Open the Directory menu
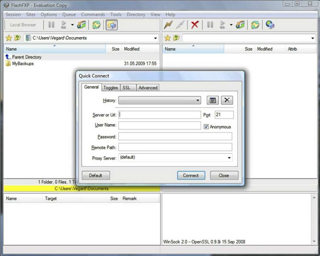 click(x=136, y=14)
